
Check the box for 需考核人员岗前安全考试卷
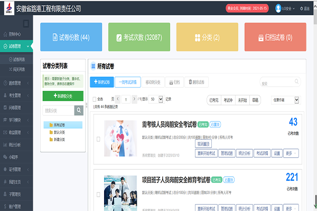tap(98, 139)
